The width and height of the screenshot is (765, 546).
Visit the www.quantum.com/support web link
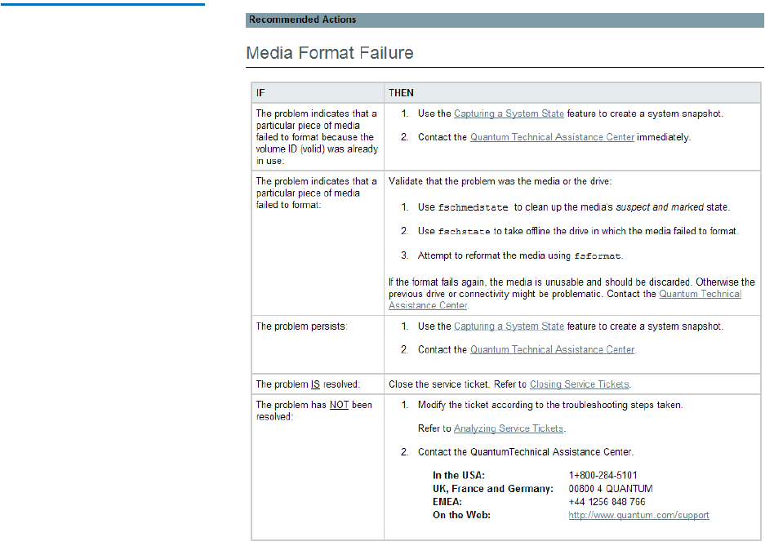coord(638,516)
